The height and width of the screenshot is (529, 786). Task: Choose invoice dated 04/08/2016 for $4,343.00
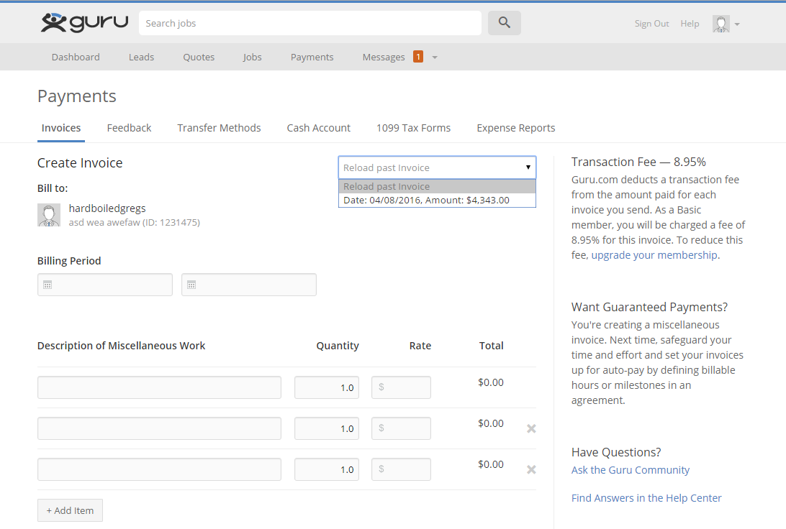point(437,201)
